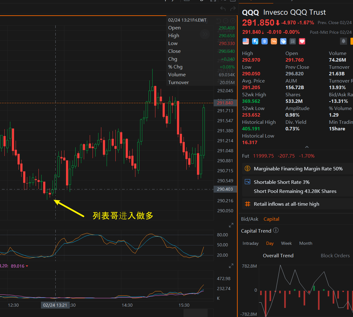Image resolution: width=353 pixels, height=317 pixels.
Task: Select the Month capital trend period
Action: pos(306,244)
